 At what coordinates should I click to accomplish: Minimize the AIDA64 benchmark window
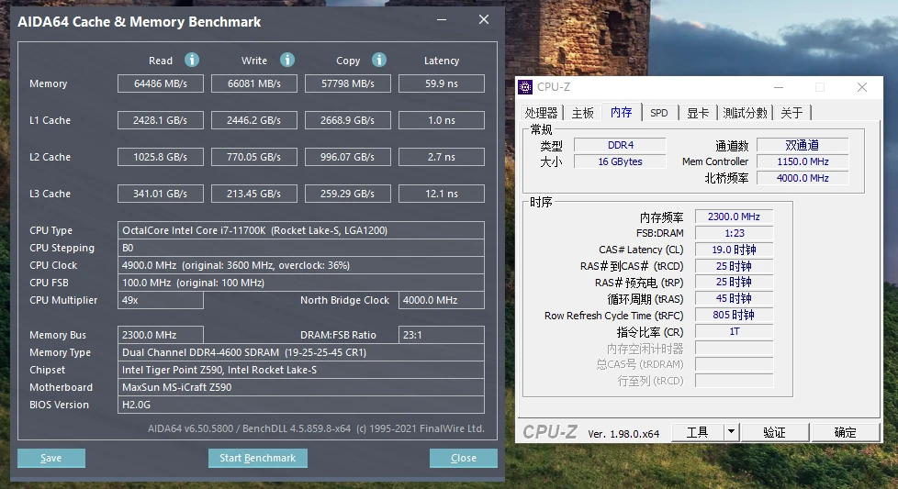click(x=442, y=20)
